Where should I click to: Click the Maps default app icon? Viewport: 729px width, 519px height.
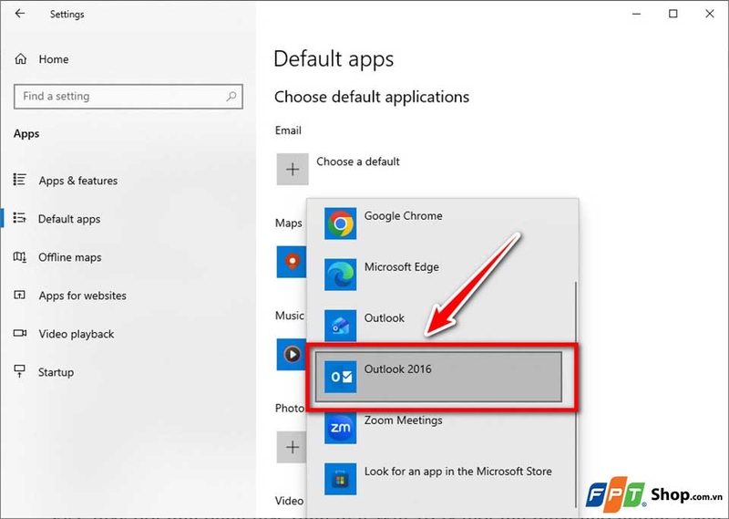point(292,262)
